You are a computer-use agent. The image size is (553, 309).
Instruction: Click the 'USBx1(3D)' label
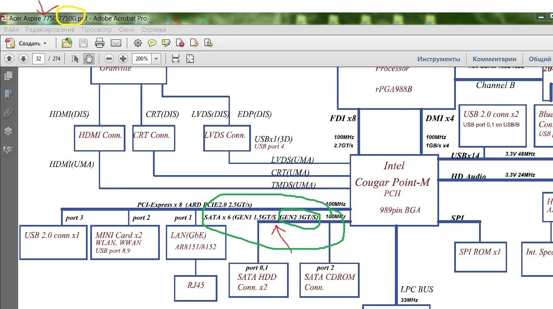pos(274,139)
